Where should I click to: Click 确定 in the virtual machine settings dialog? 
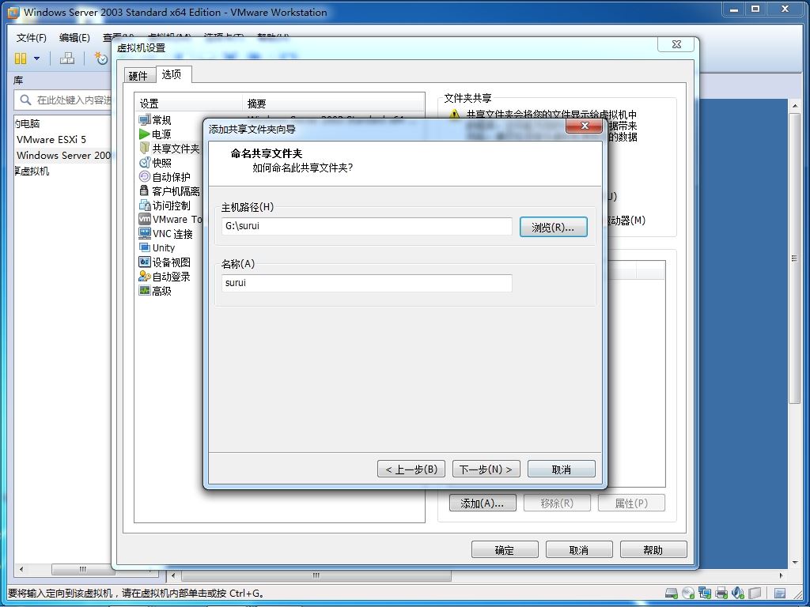tap(505, 550)
